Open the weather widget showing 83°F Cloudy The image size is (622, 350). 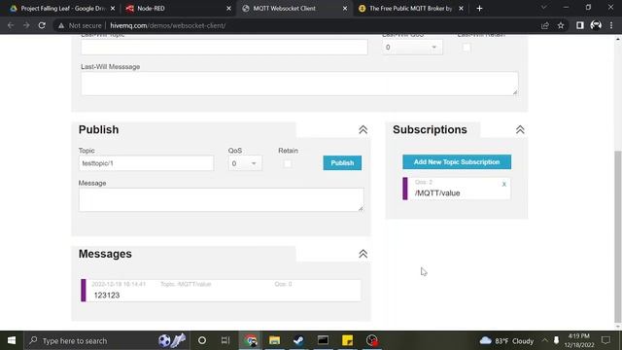click(x=506, y=341)
